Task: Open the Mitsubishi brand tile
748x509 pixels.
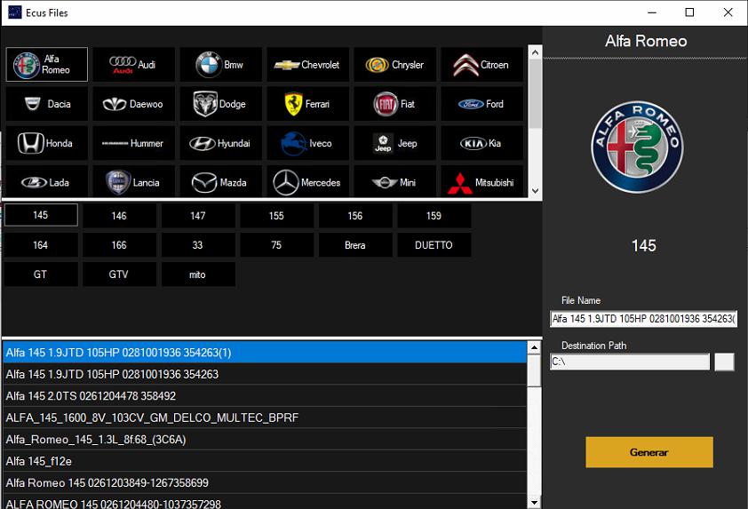Action: pos(481,182)
